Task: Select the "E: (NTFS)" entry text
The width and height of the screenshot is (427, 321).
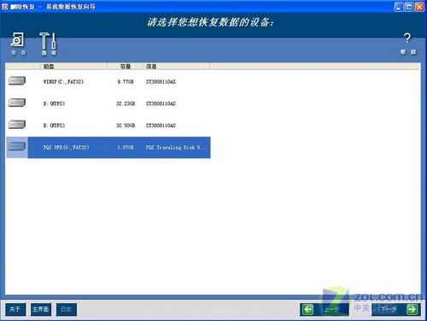Action: [x=54, y=125]
